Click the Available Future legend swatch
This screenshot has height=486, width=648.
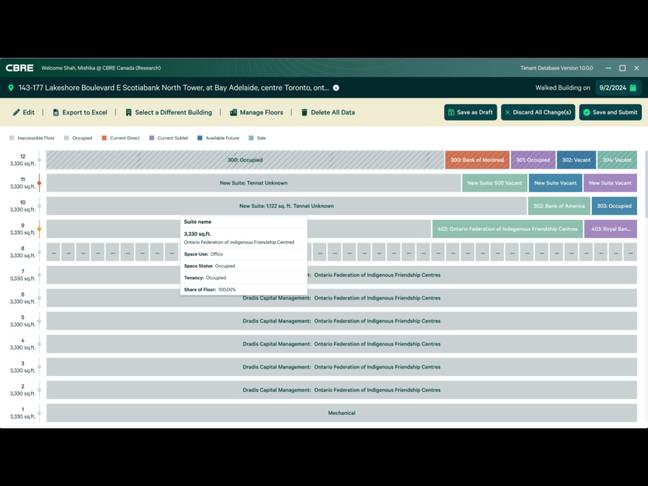click(200, 138)
